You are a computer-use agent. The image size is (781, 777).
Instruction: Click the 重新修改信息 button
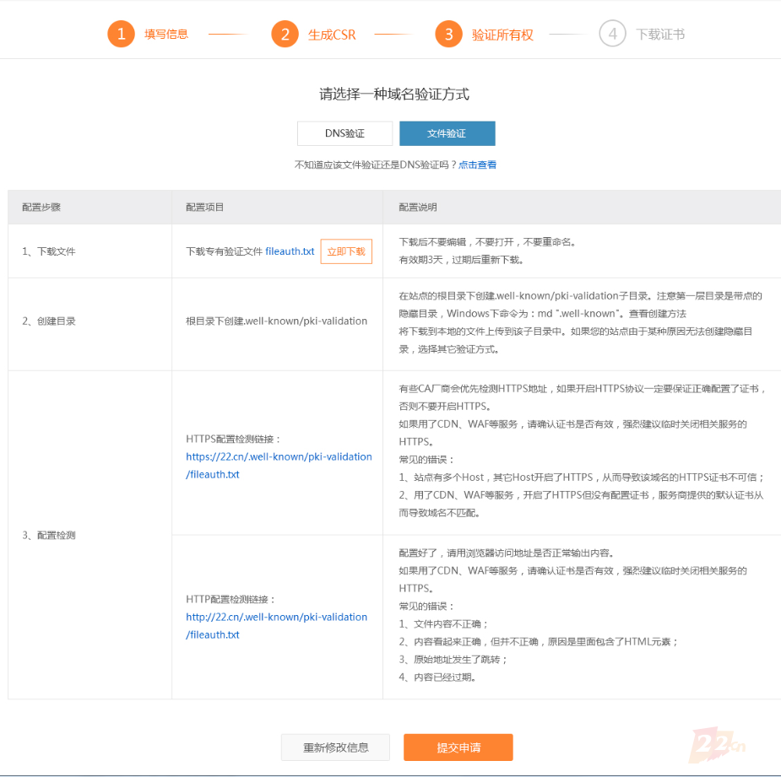click(x=335, y=747)
